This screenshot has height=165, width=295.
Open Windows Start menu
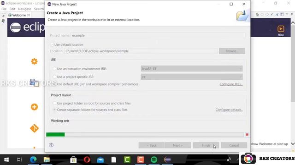coord(6,159)
